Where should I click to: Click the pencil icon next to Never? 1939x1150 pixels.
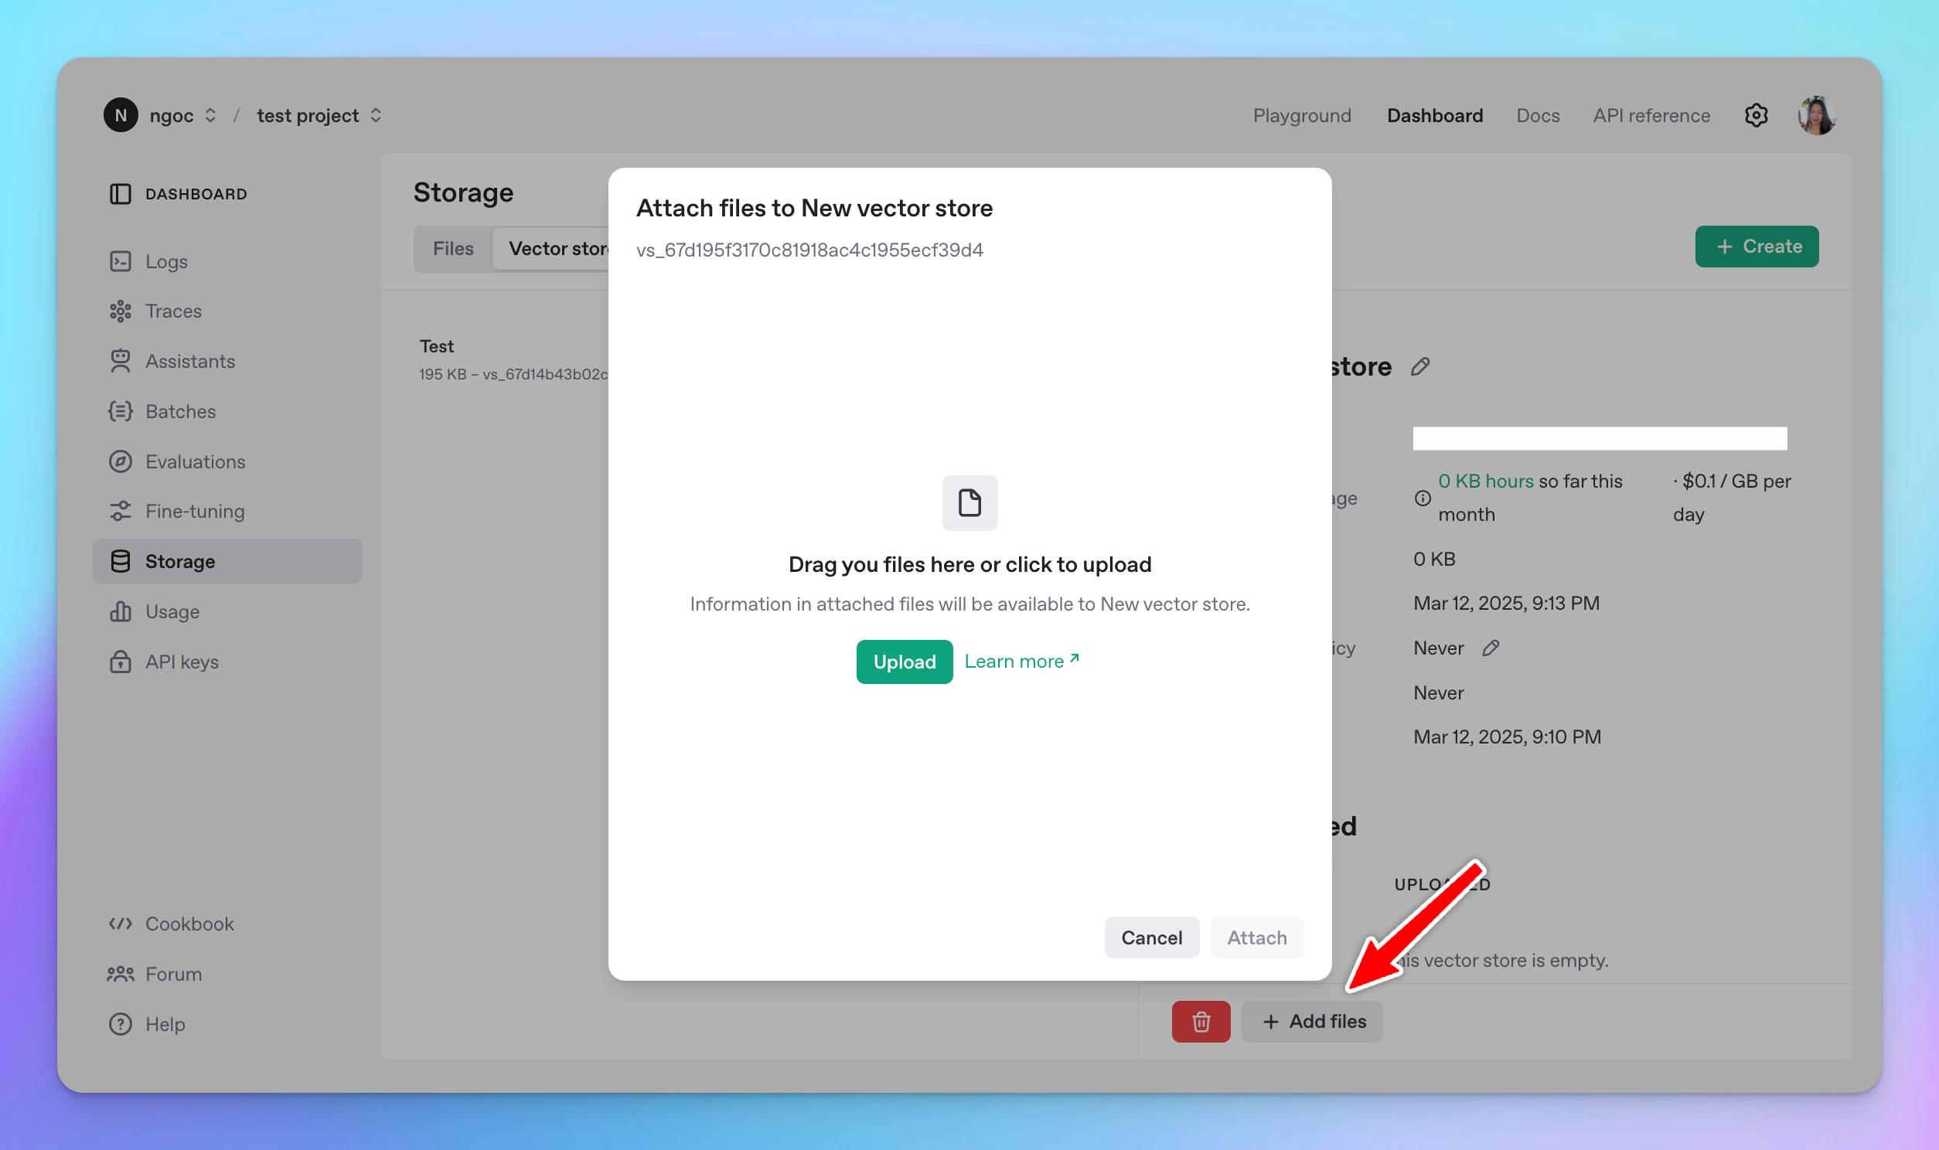(x=1491, y=648)
